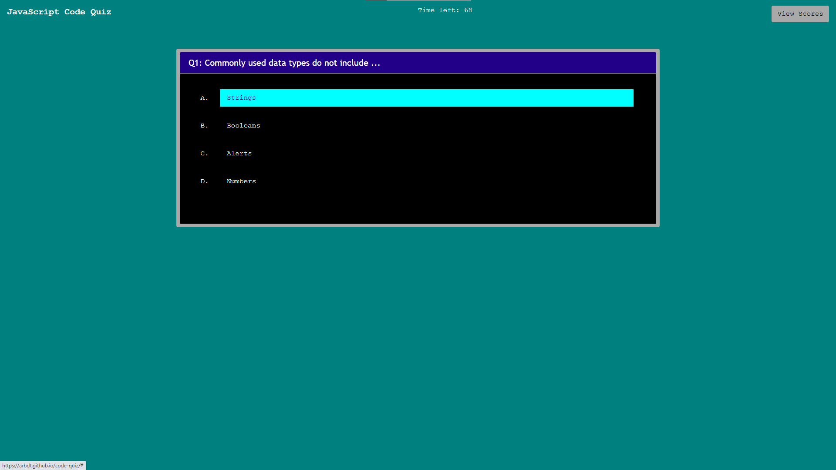Choose answer option Strings
The width and height of the screenshot is (836, 470).
426,98
